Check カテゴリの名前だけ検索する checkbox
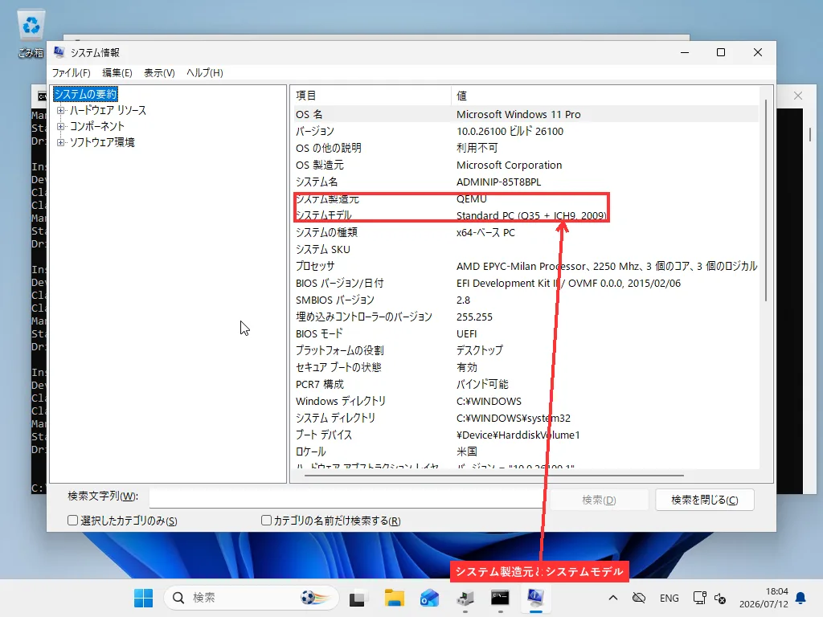823x617 pixels. click(x=266, y=521)
